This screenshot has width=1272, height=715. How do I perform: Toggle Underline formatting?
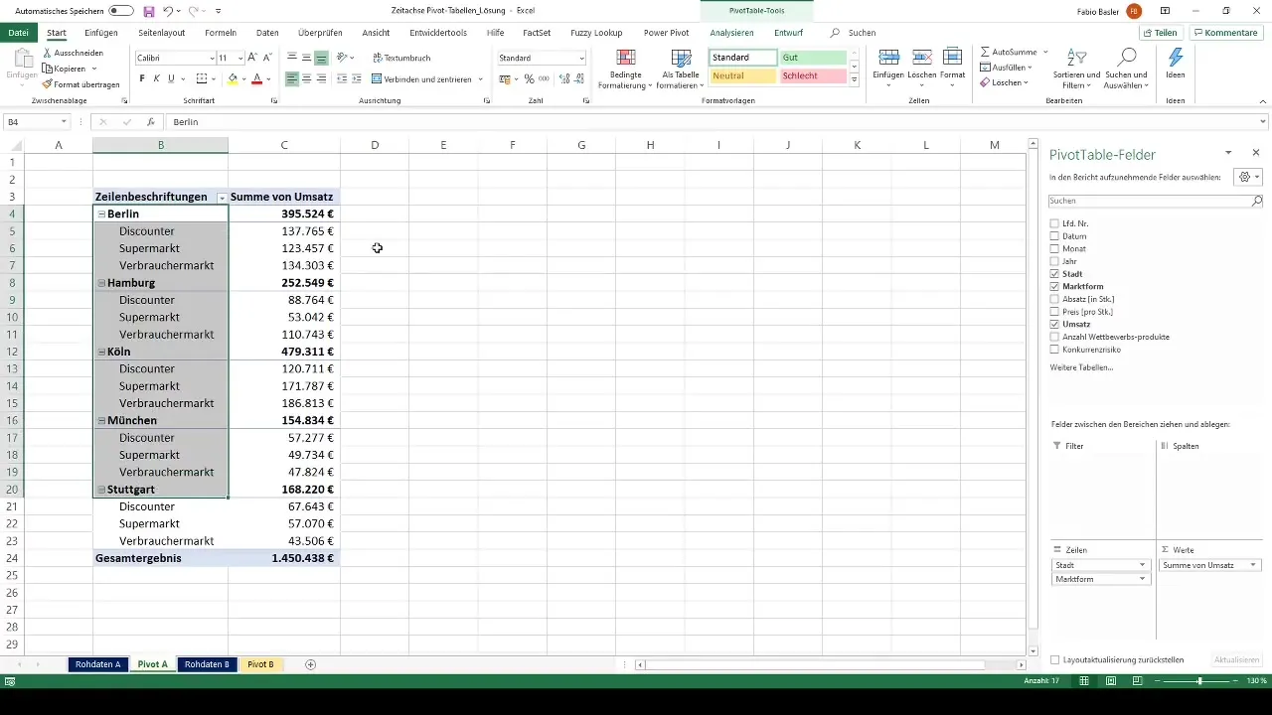(171, 78)
